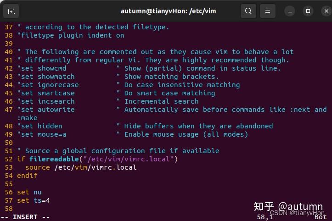Click comment 'Do case insensitive matching'
The image size is (332, 221).
tap(182, 85)
